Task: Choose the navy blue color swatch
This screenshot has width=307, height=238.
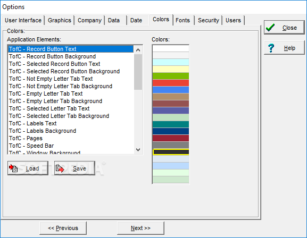Action: pyautogui.click(x=171, y=131)
